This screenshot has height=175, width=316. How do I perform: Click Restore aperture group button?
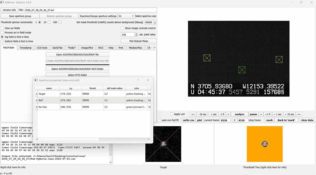point(59,16)
